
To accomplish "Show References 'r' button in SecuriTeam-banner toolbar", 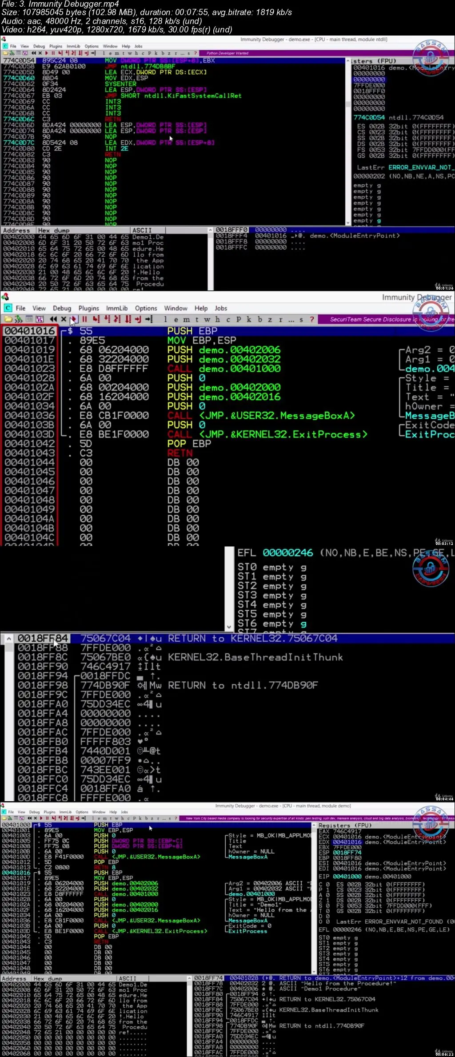I will (x=280, y=319).
